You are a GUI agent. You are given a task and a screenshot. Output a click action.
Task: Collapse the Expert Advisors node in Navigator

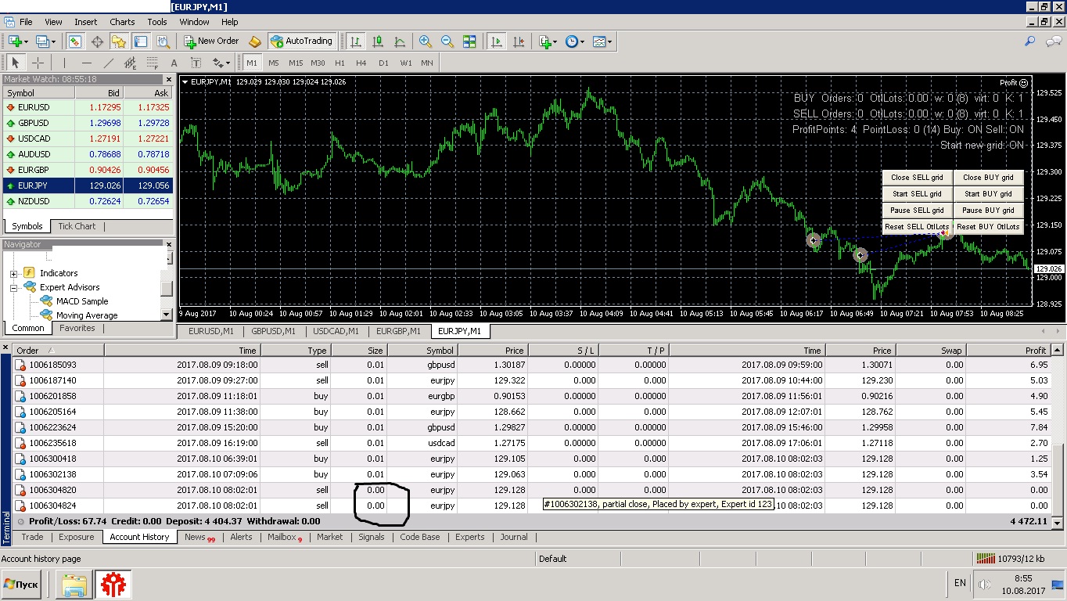pos(13,287)
